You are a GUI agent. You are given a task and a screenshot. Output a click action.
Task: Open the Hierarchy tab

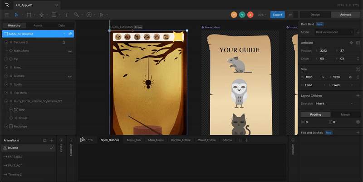pyautogui.click(x=14, y=25)
